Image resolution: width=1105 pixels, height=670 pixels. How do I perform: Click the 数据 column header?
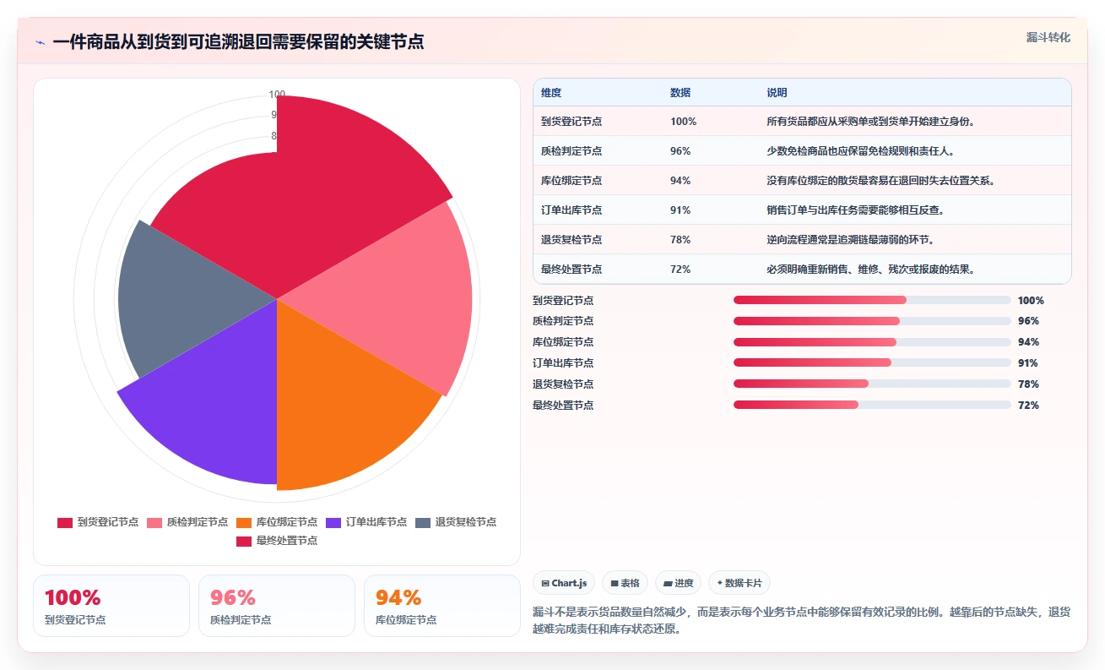point(680,93)
